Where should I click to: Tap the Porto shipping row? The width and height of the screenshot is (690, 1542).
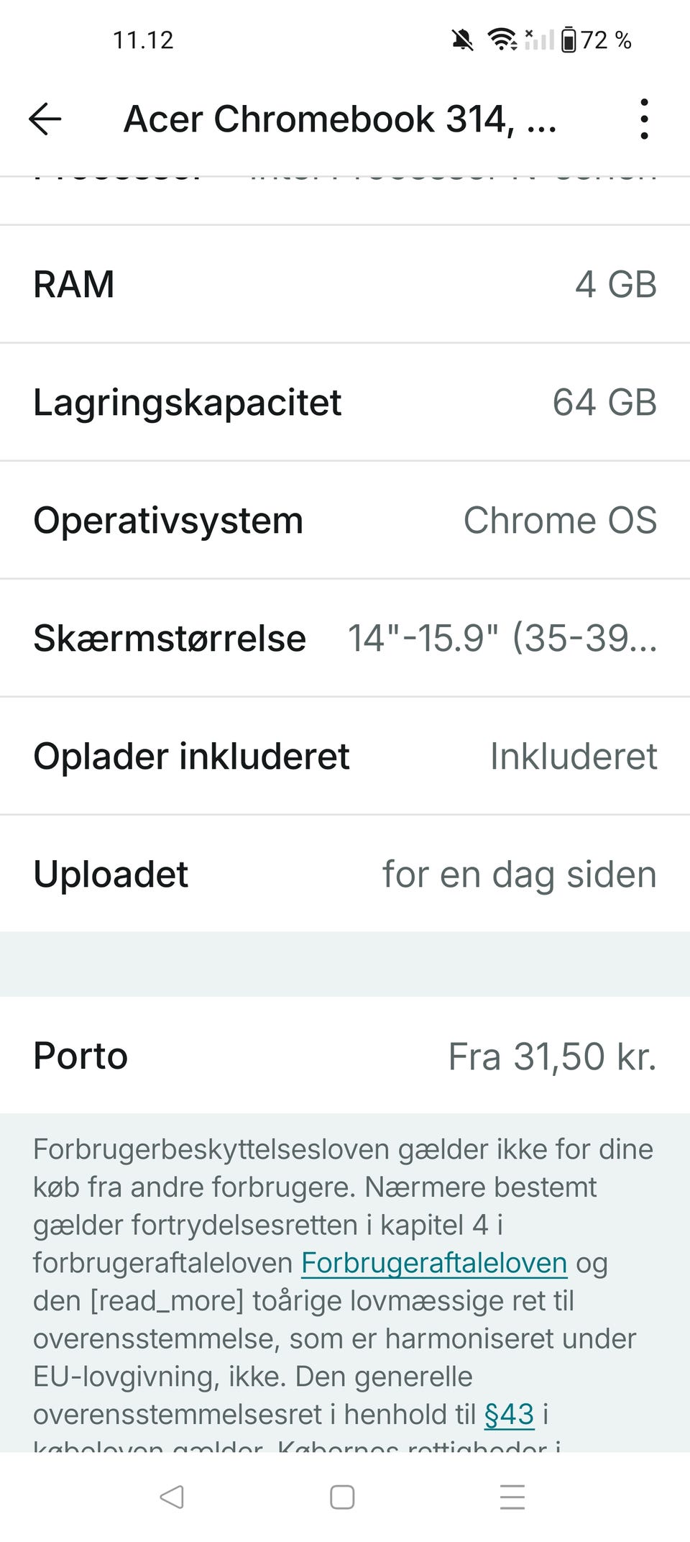pos(345,1056)
